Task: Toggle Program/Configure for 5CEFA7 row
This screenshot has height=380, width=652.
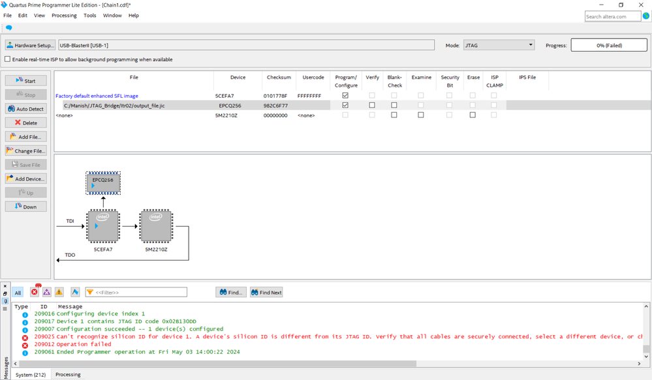Action: (345, 96)
